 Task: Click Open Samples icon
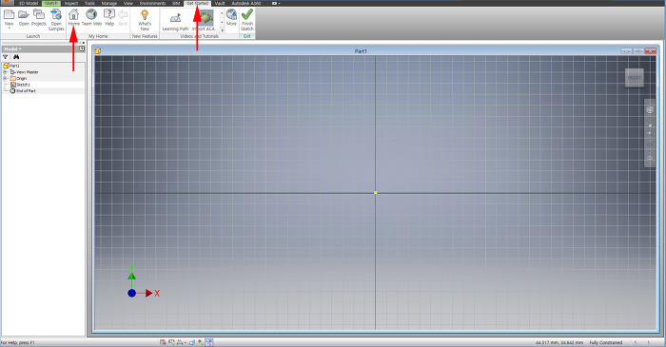(x=56, y=14)
